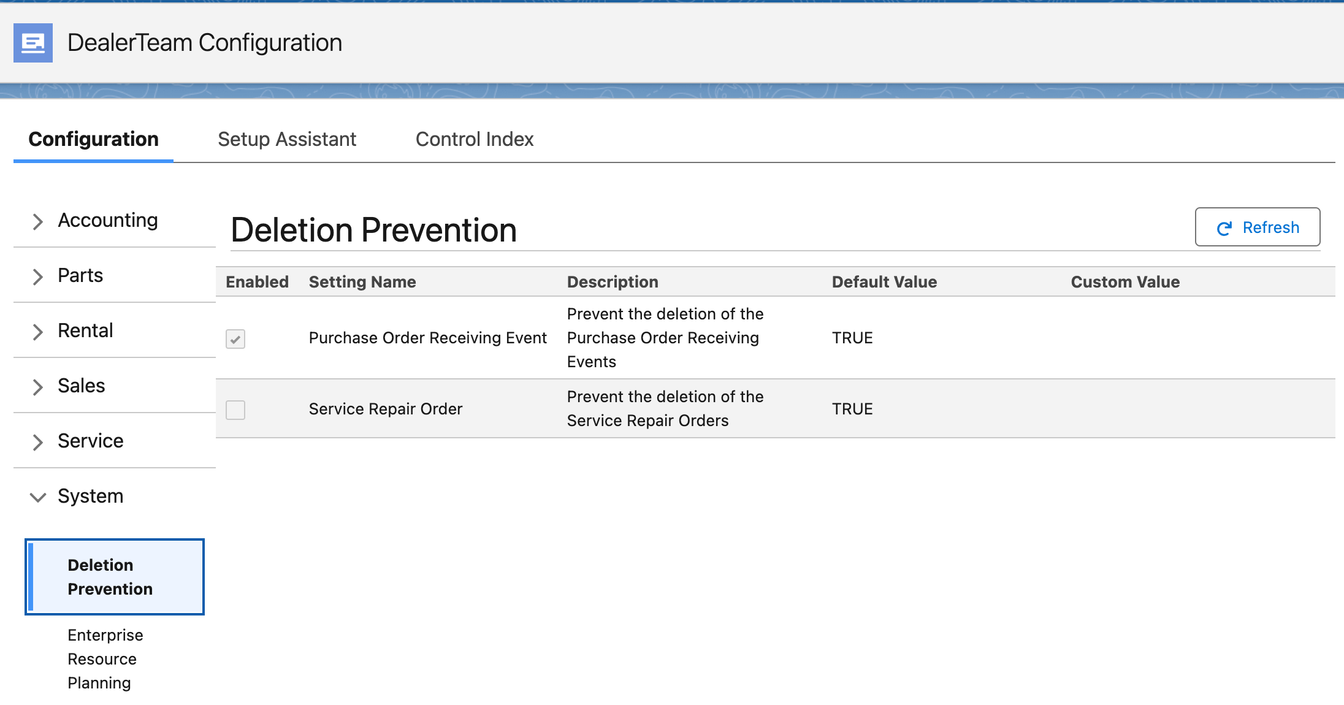1344x705 pixels.
Task: Click the Deletion Prevention page heading
Action: click(x=373, y=230)
